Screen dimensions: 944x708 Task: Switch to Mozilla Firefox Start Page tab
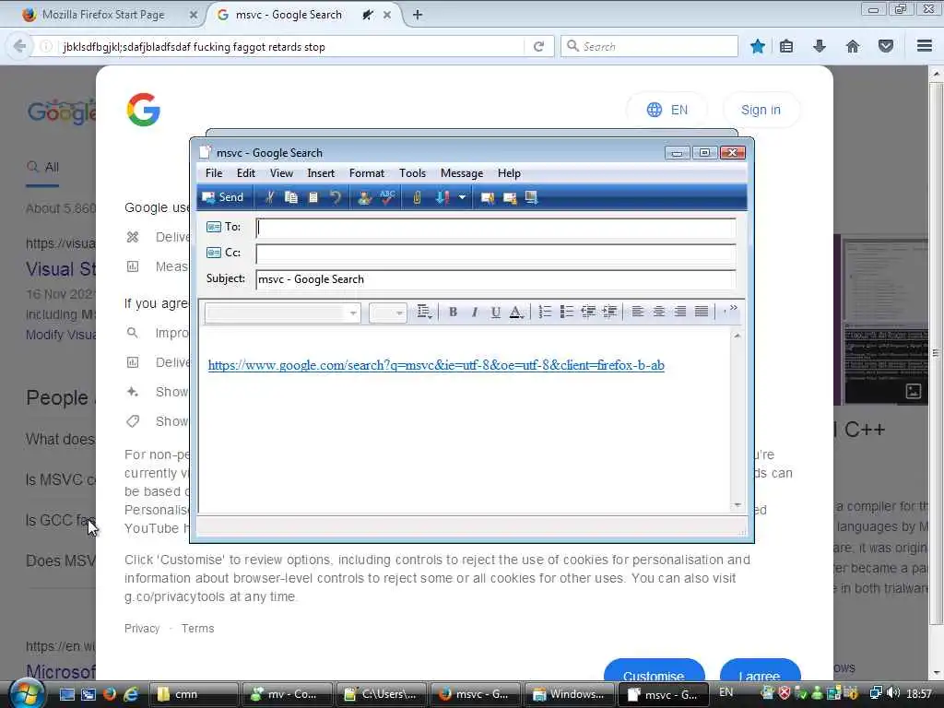pyautogui.click(x=102, y=15)
